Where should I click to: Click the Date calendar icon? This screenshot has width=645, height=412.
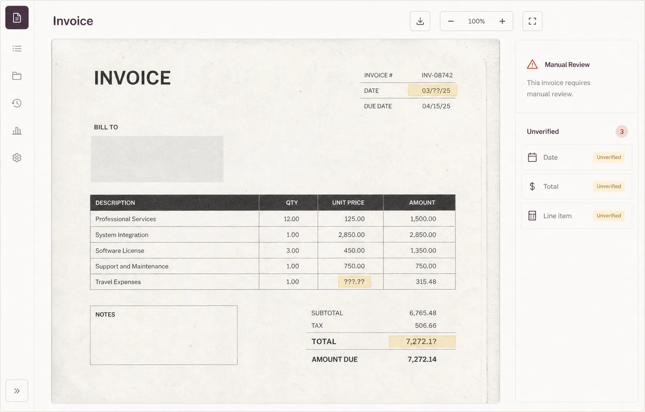(x=532, y=157)
